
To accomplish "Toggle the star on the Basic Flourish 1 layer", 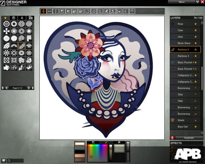I will click(x=196, y=62).
